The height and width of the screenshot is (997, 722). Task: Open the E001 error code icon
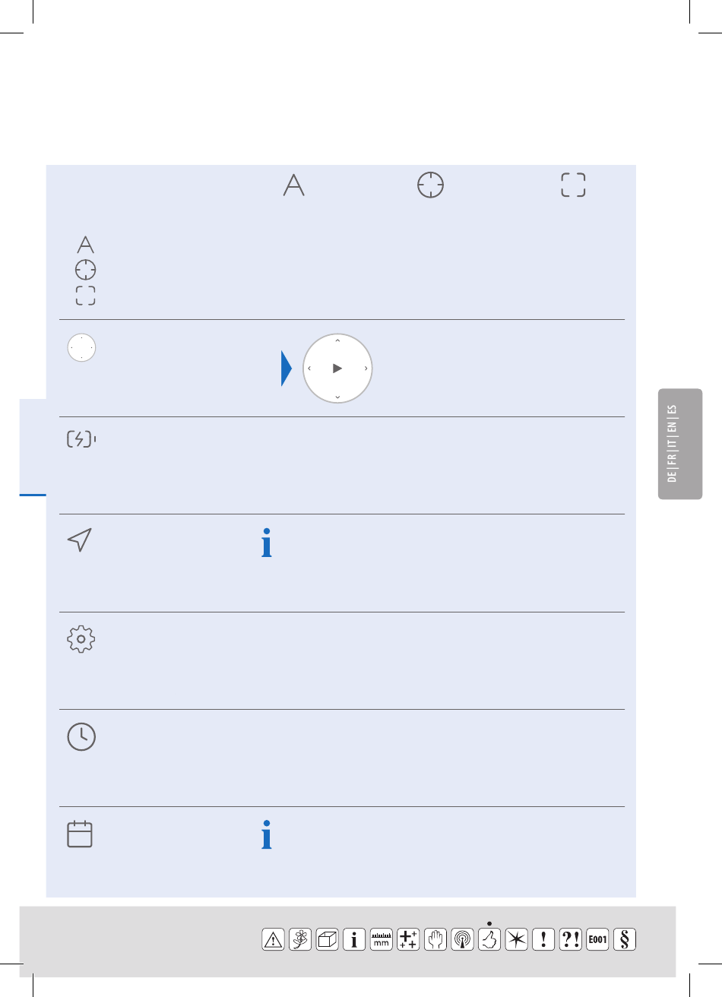(597, 939)
